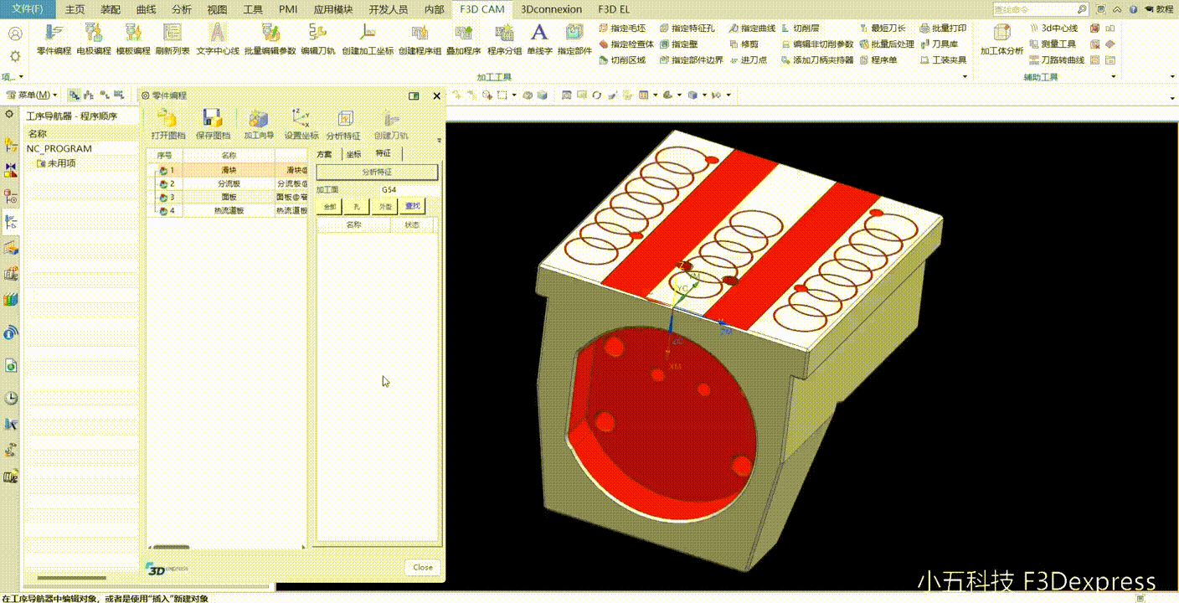This screenshot has width=1179, height=603.
Task: Switch to the 分析 ribbon tab
Action: click(182, 10)
